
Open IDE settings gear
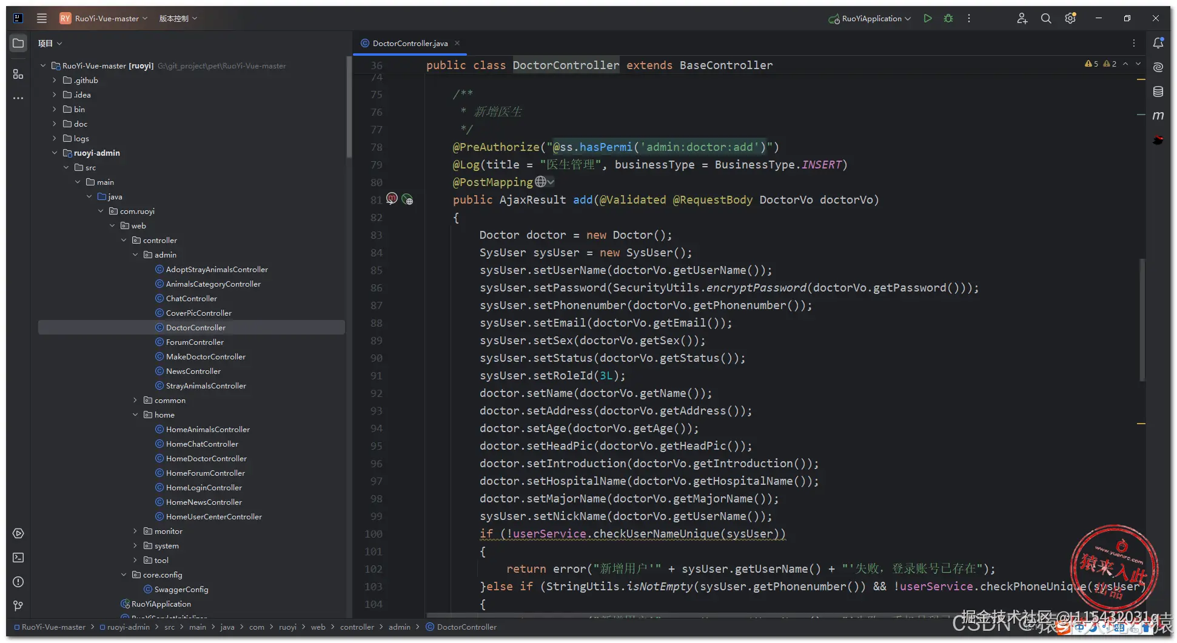click(1070, 18)
